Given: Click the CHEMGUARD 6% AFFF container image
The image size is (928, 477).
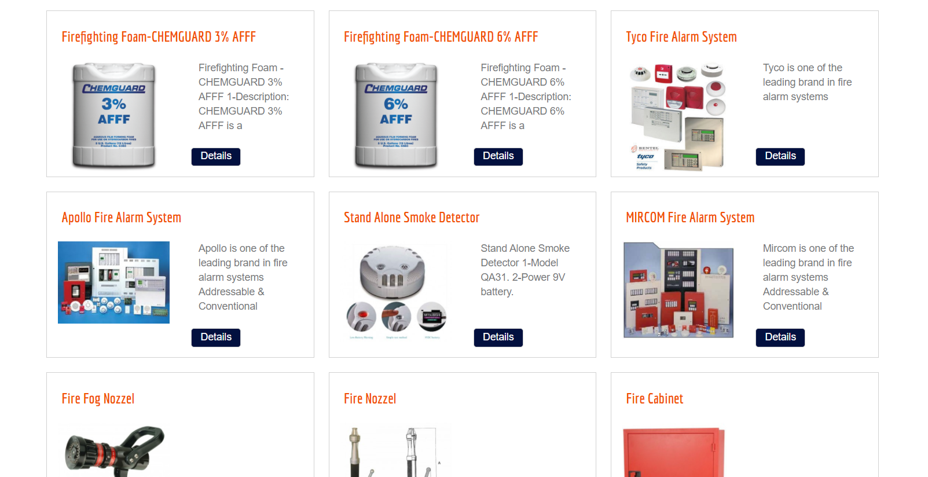Looking at the screenshot, I should [396, 116].
